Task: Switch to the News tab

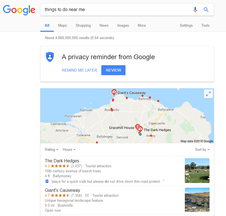Action: click(x=104, y=25)
